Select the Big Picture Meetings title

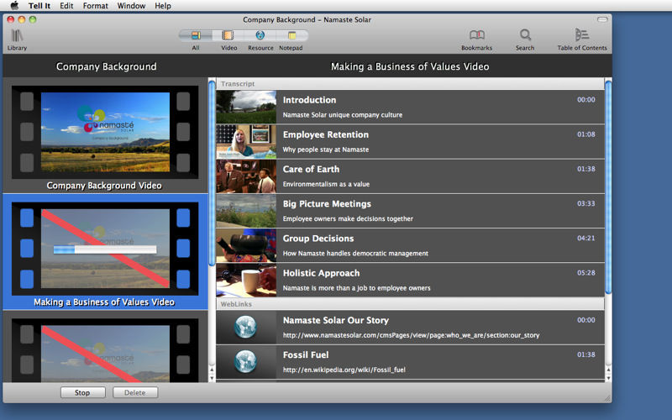(327, 204)
